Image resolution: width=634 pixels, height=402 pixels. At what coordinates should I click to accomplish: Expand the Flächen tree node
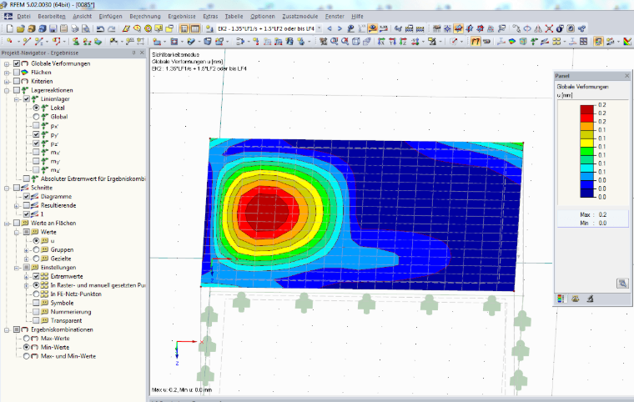[x=7, y=73]
